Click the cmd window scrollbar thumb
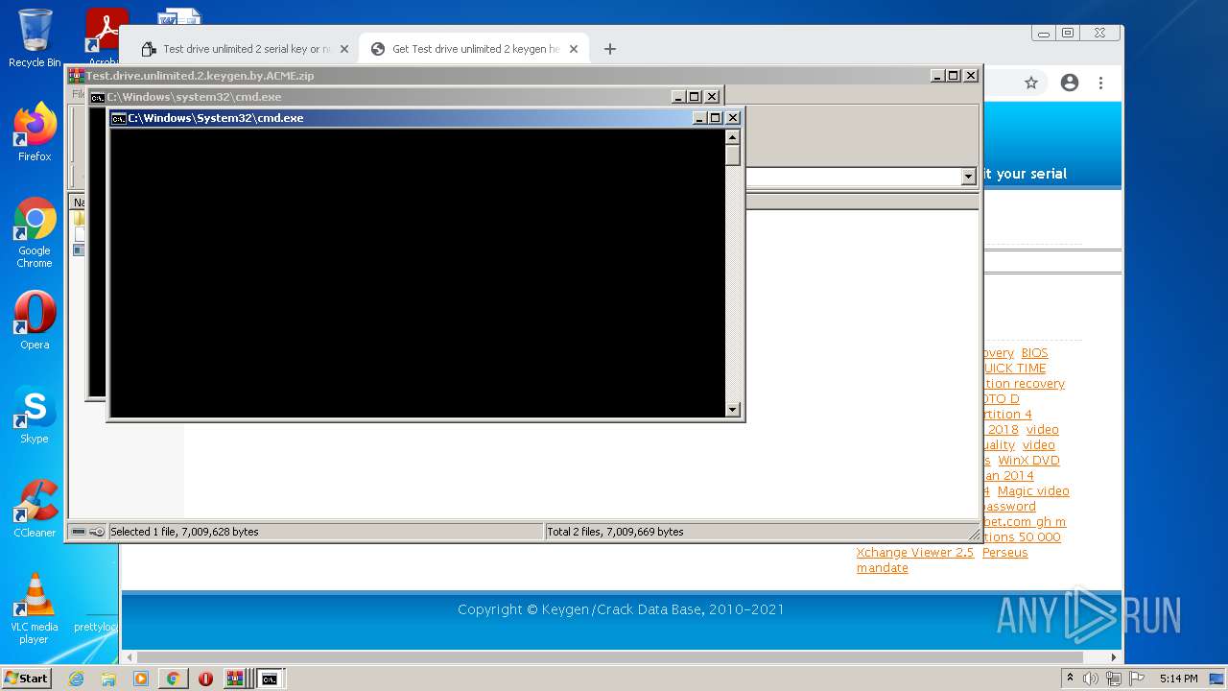 pyautogui.click(x=733, y=155)
